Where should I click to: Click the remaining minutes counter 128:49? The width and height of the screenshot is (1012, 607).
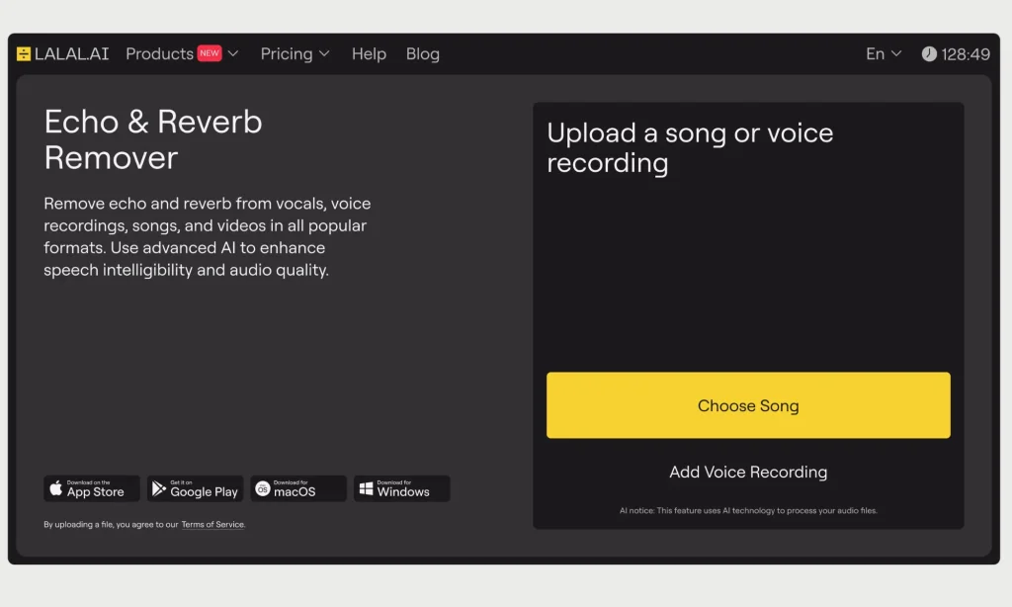coord(966,54)
